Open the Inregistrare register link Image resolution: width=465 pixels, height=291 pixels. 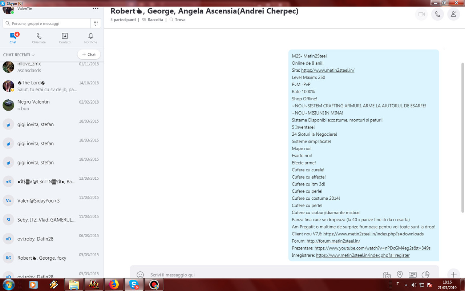[x=363, y=255]
